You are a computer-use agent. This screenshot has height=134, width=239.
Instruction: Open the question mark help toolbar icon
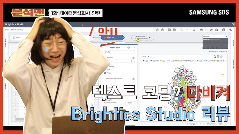[162, 30]
